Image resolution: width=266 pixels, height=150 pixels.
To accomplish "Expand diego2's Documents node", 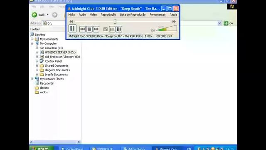I will [x=37, y=70].
